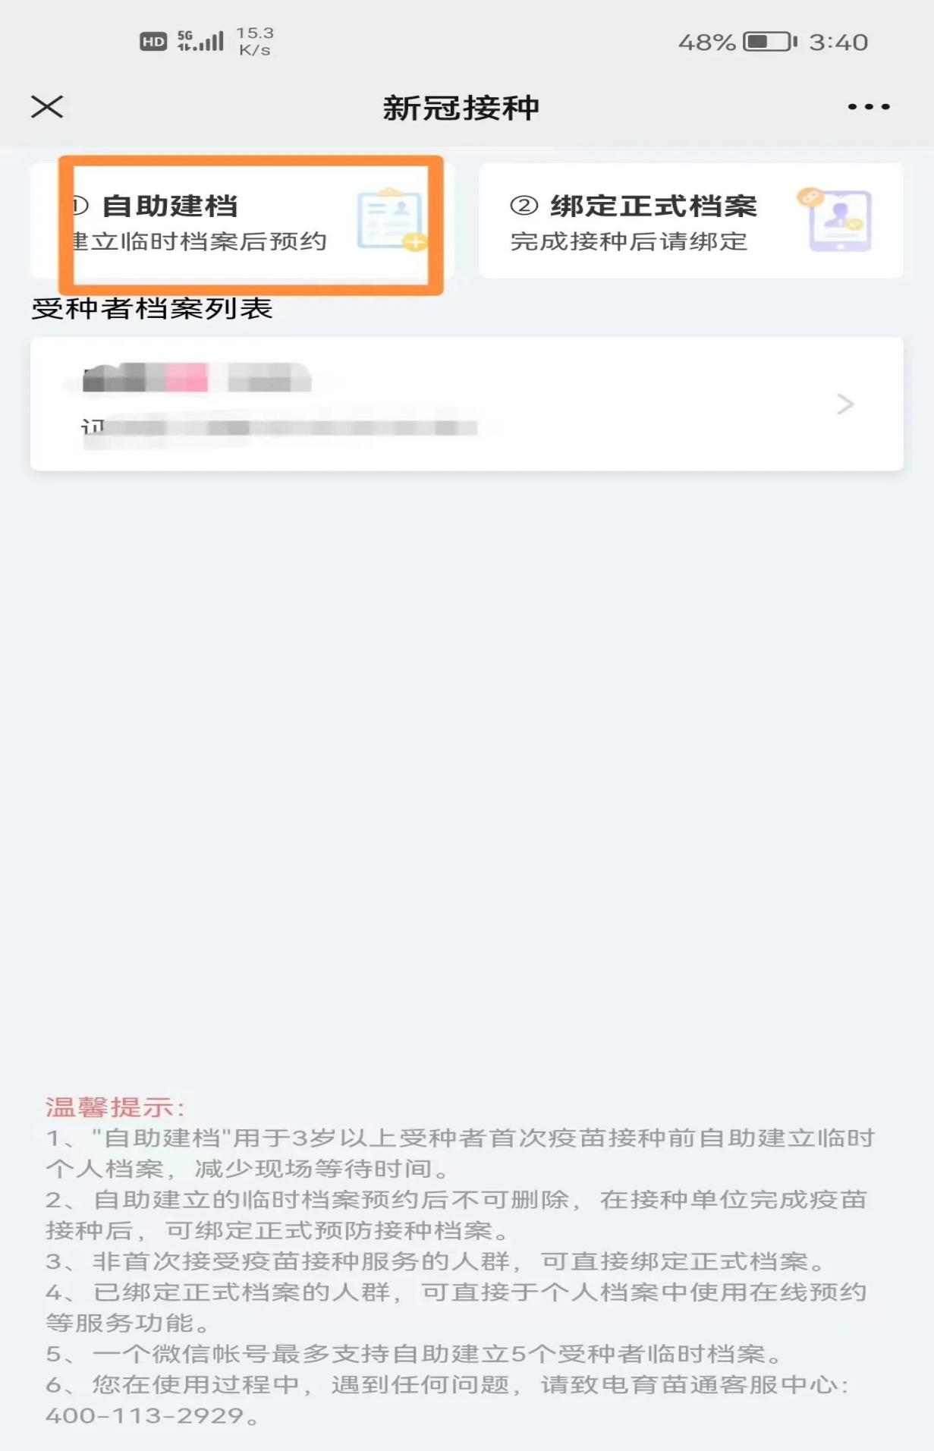The width and height of the screenshot is (934, 1451).
Task: Select the blurred recipient name entry
Action: tap(197, 377)
